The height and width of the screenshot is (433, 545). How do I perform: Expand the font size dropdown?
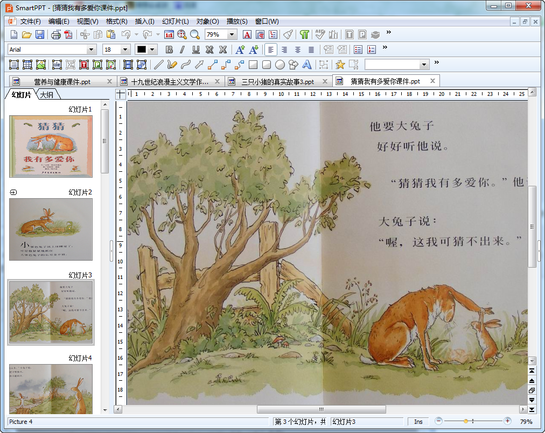point(125,50)
